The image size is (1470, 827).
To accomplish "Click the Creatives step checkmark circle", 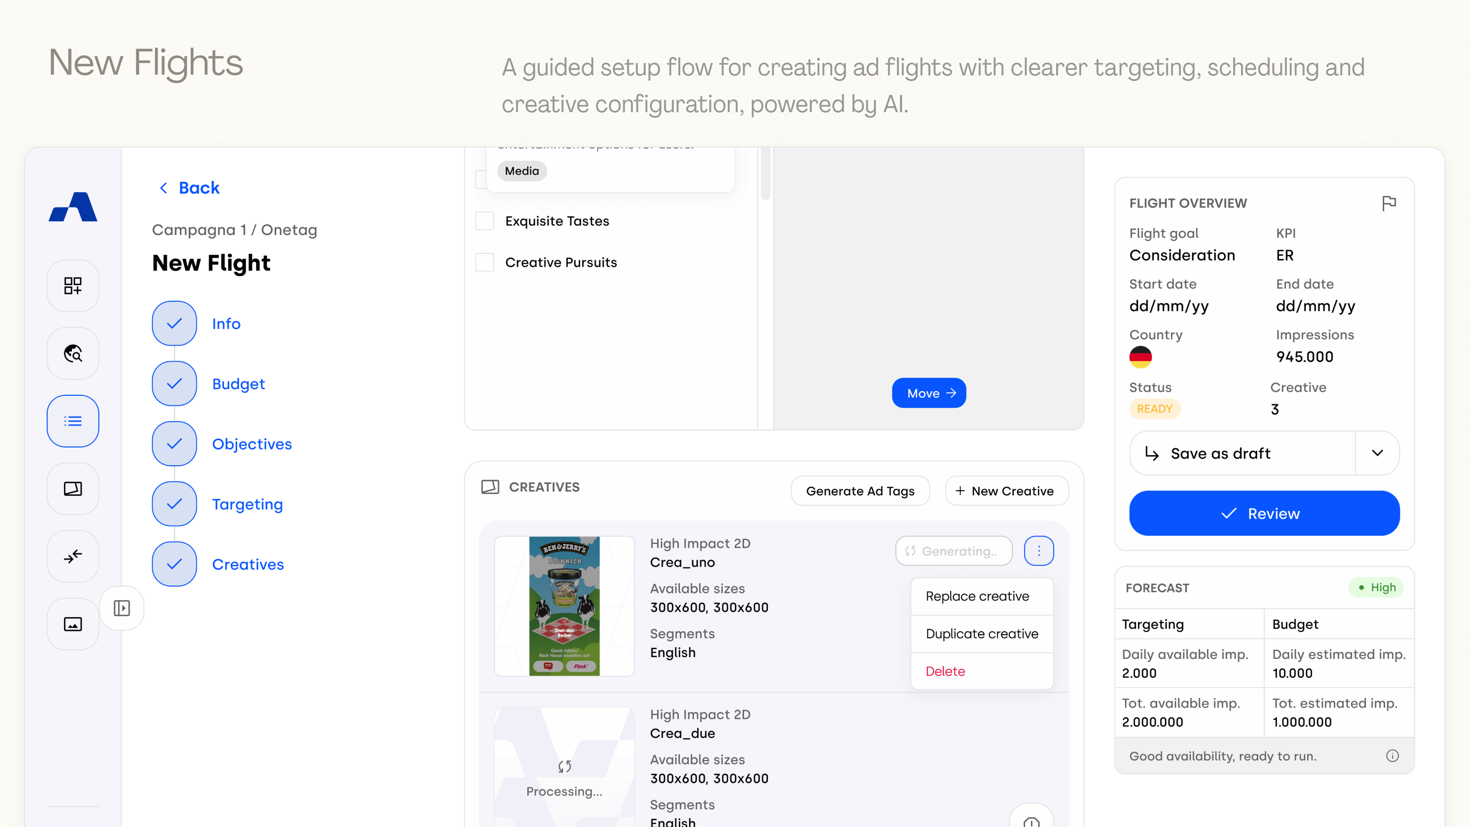I will (x=175, y=564).
